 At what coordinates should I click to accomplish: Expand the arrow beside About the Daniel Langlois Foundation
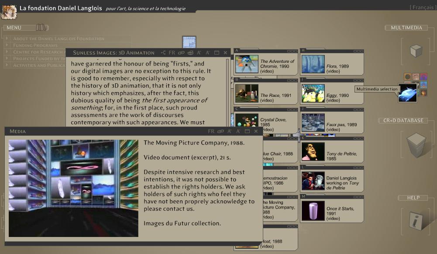point(7,38)
